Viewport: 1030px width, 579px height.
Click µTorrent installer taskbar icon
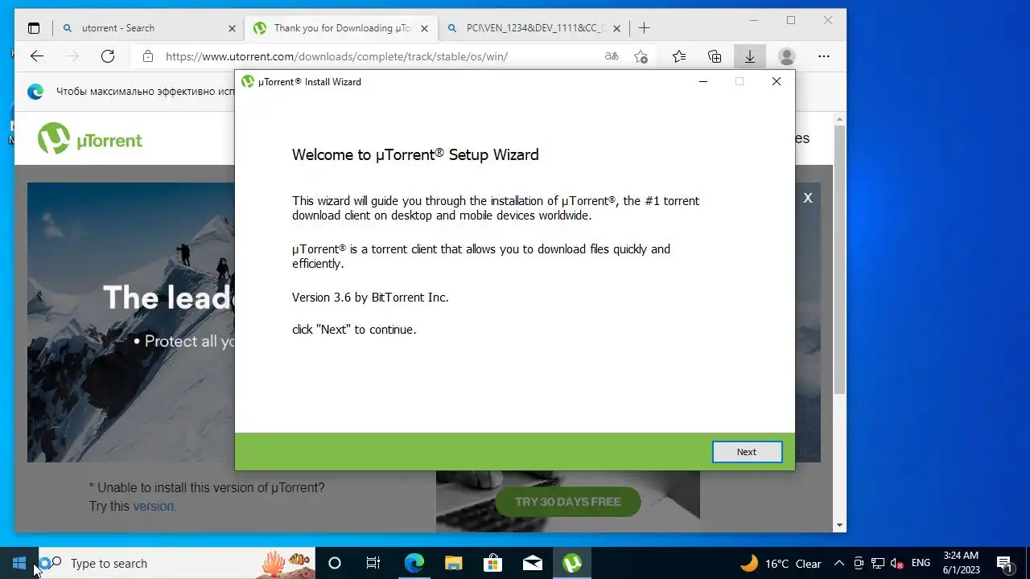(572, 563)
